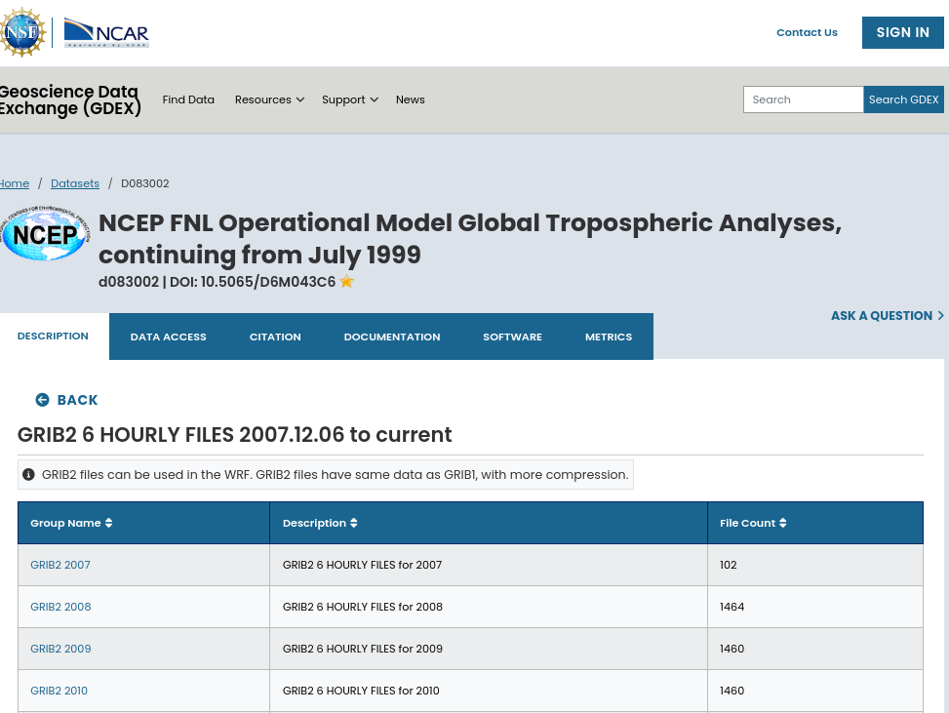Select the Citation tab
This screenshot has height=713, width=949.
click(275, 337)
